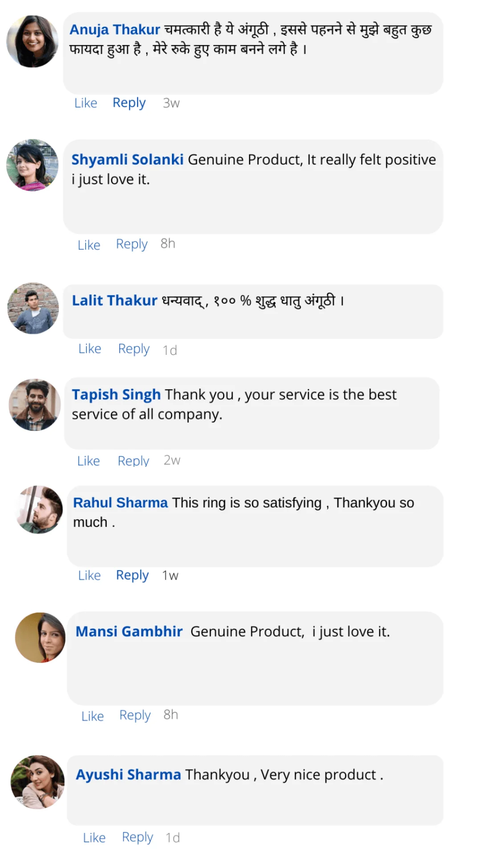Click the 3w timestamp on Anuja's comment
The height and width of the screenshot is (856, 481).
171,103
